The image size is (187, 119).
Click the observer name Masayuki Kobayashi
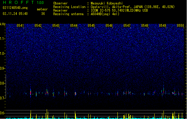[107, 3]
